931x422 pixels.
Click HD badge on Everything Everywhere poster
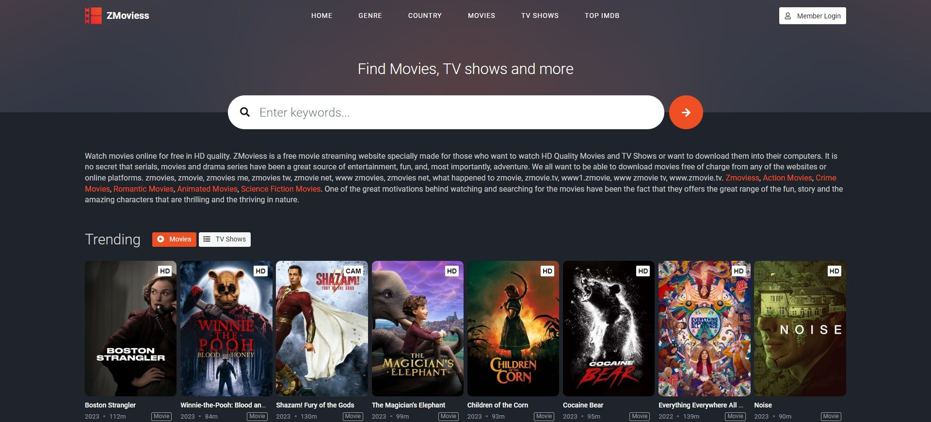click(x=738, y=271)
